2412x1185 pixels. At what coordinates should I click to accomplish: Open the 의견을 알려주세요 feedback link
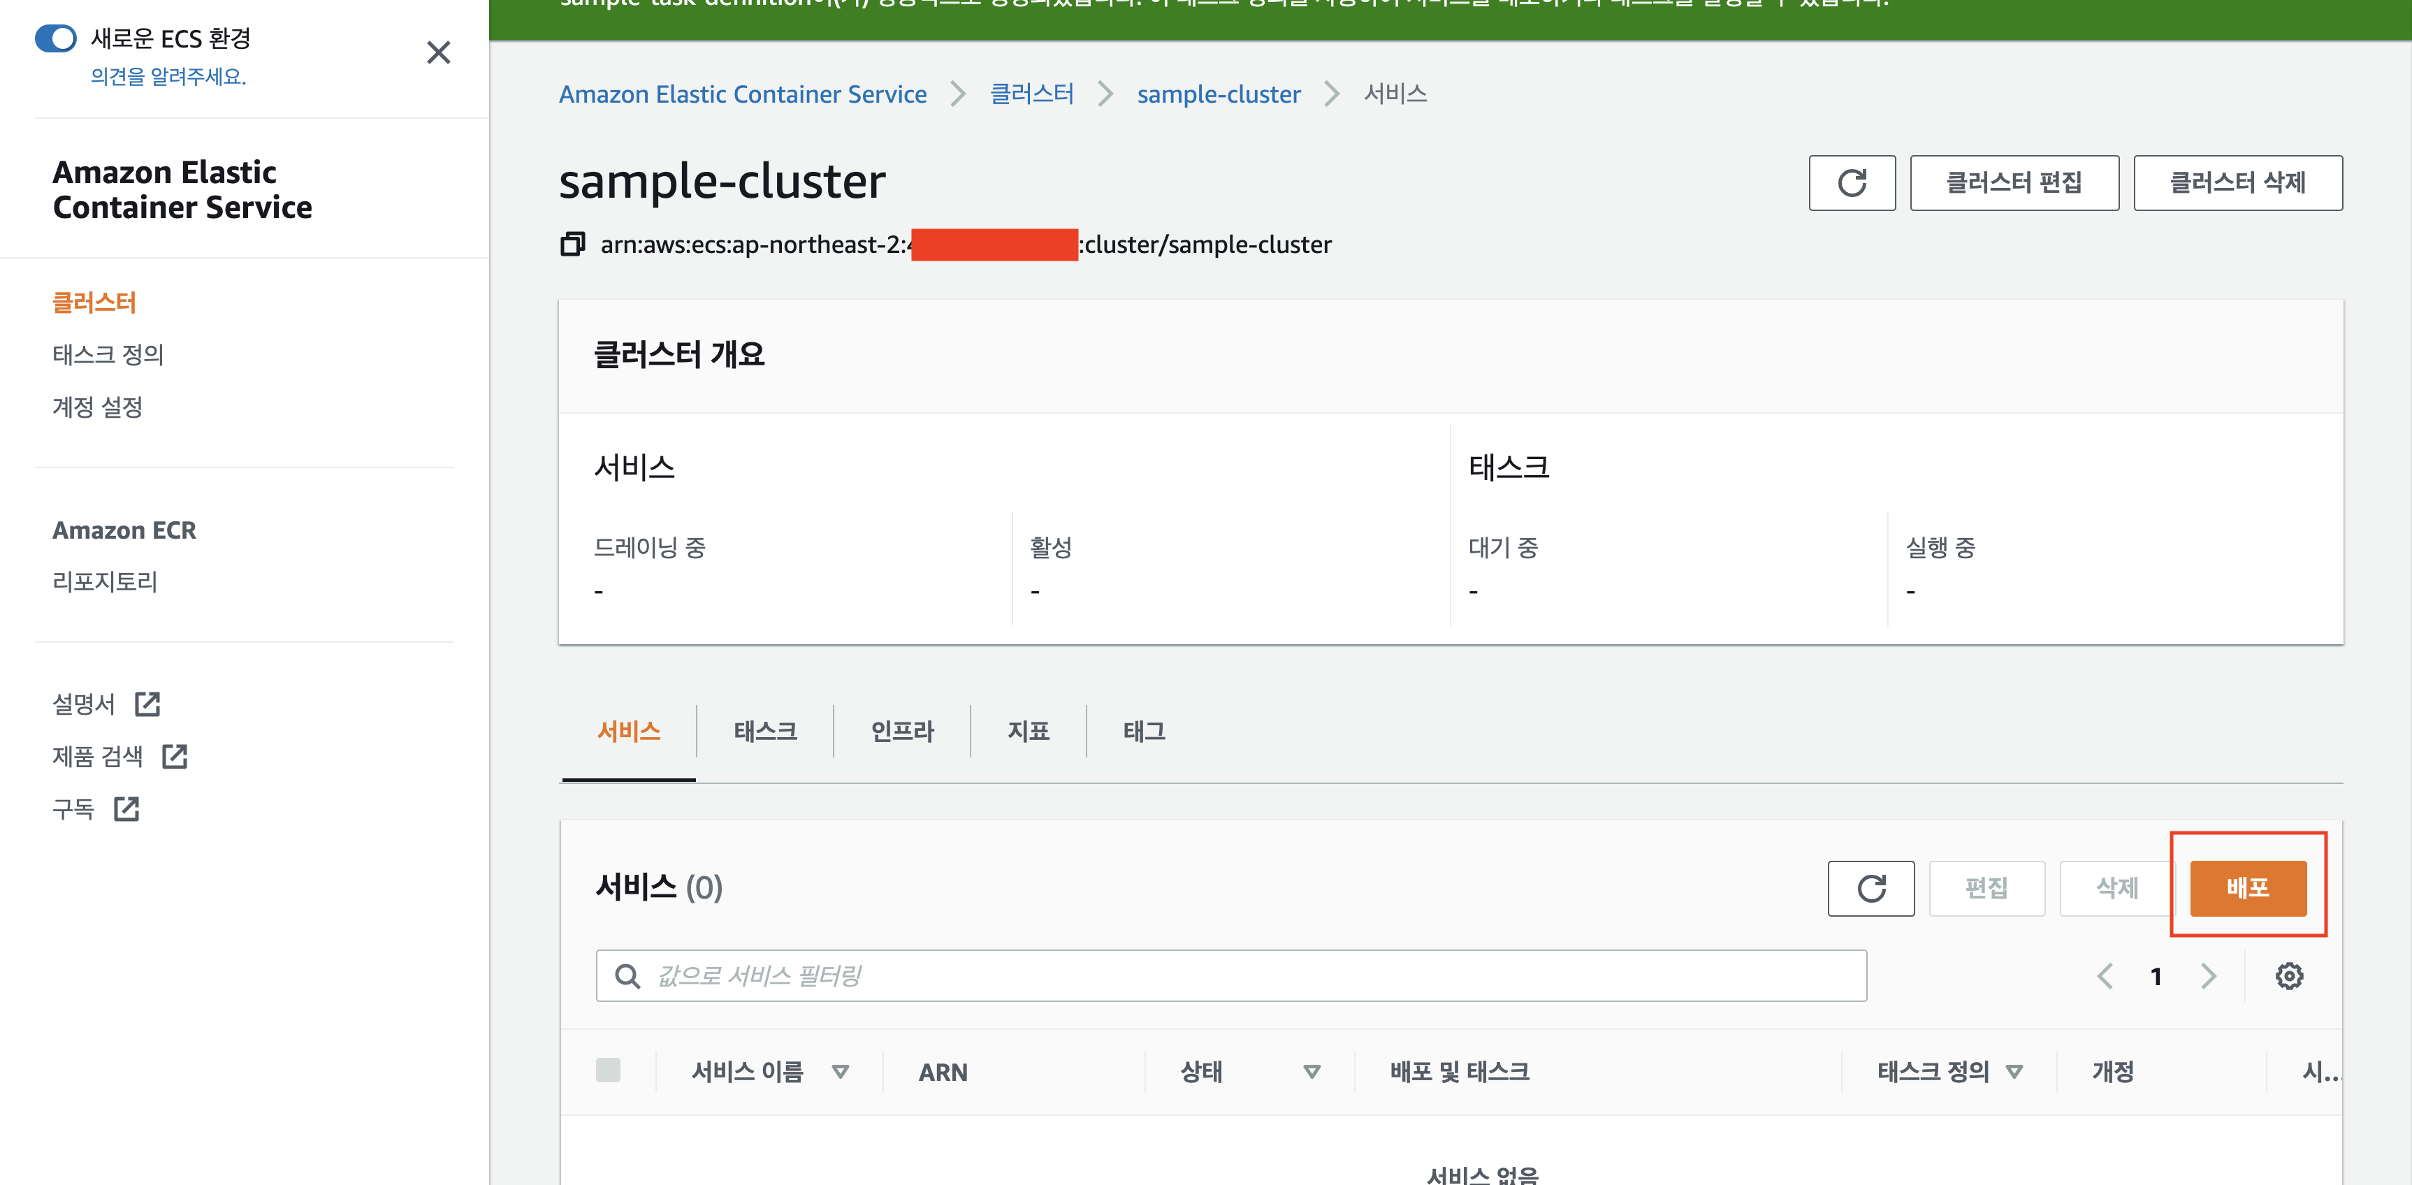click(168, 77)
